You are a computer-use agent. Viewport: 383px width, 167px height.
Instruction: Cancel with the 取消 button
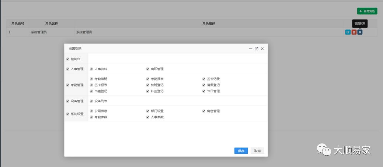pos(257,151)
